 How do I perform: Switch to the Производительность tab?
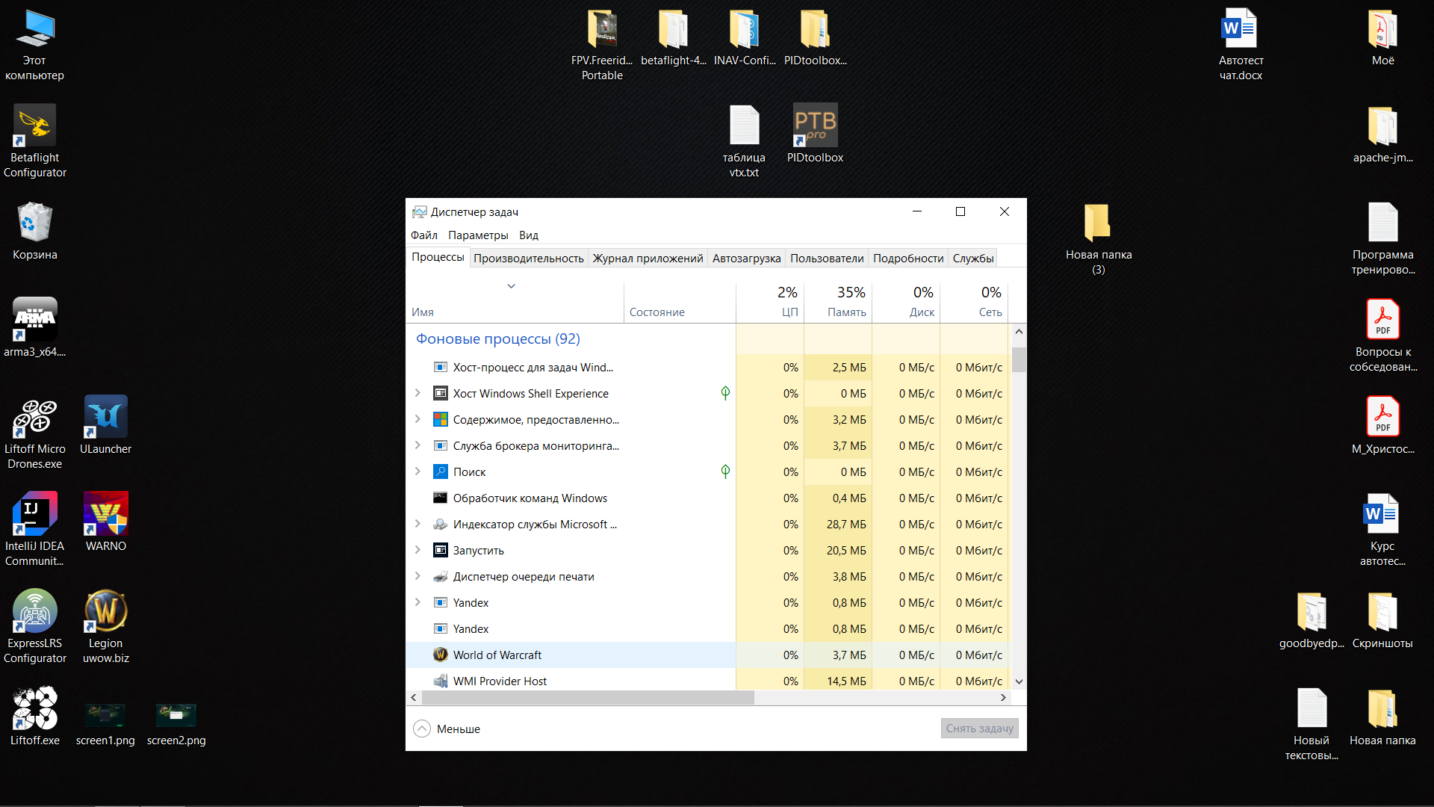tap(528, 258)
